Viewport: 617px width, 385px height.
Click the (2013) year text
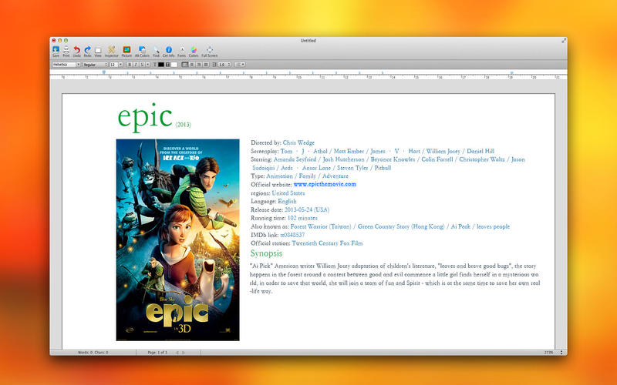(183, 125)
